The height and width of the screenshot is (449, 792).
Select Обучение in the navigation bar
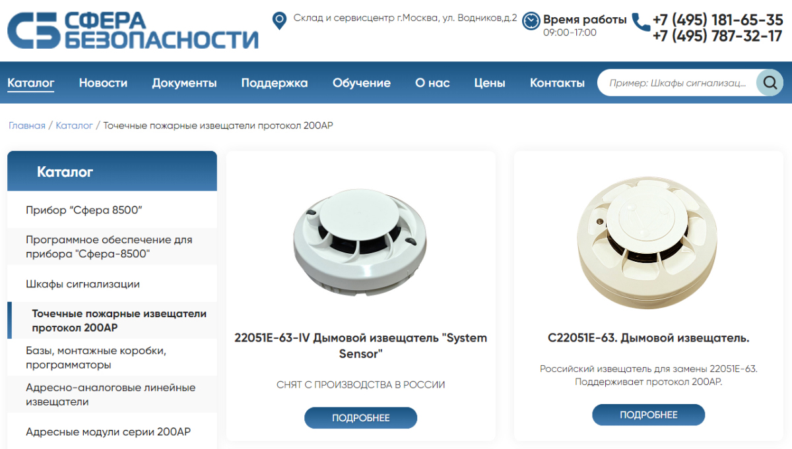362,83
